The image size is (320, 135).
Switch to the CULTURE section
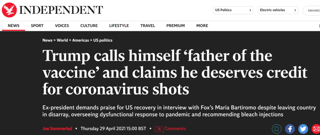[89, 26]
